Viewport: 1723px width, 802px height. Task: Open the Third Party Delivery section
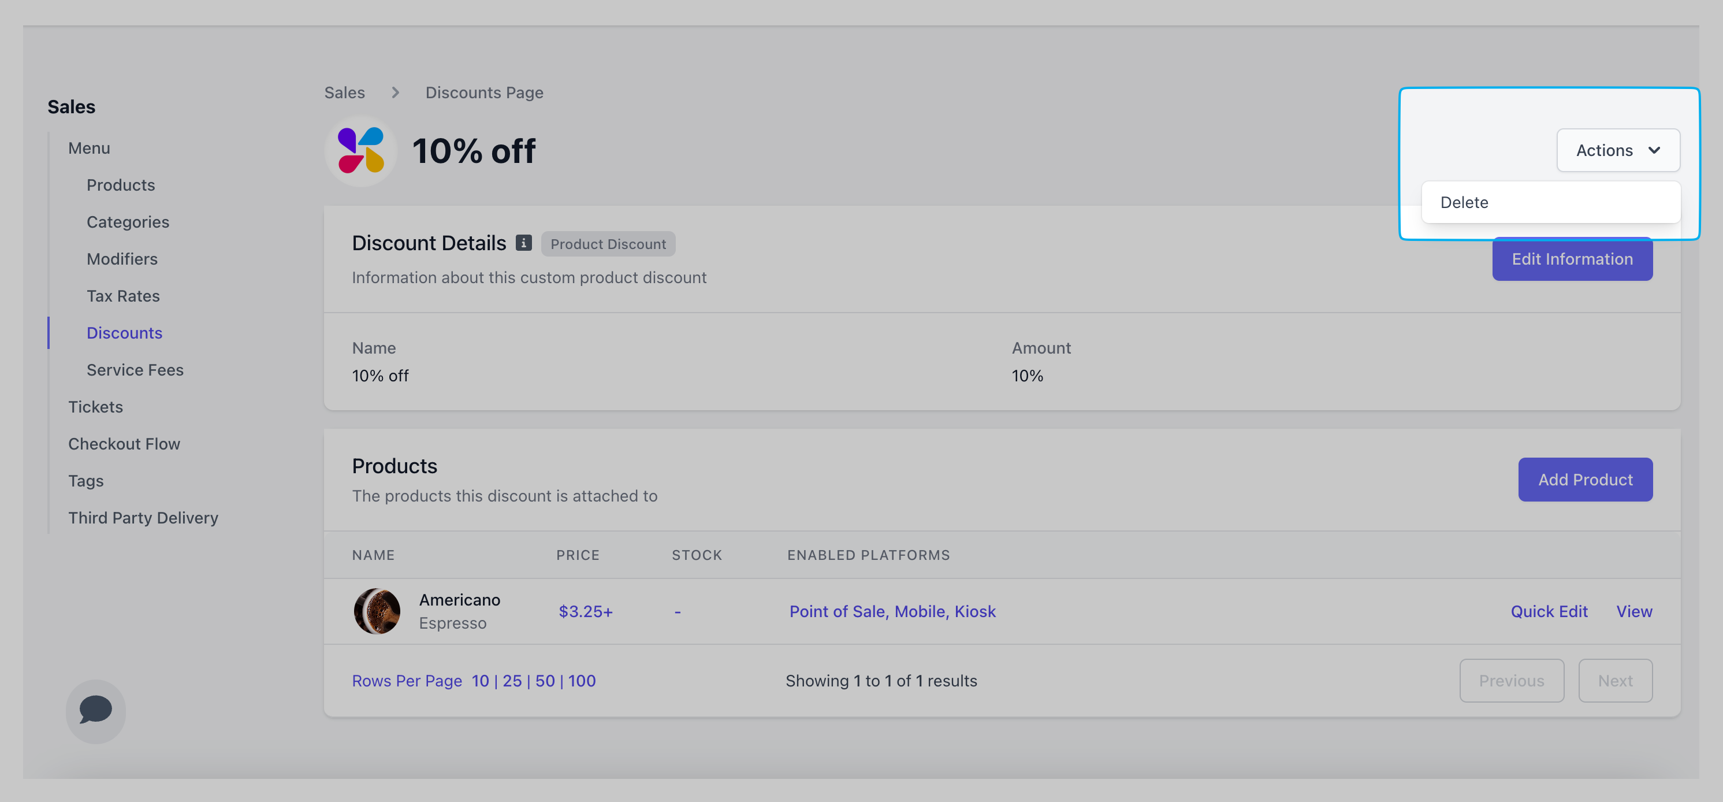tap(143, 518)
